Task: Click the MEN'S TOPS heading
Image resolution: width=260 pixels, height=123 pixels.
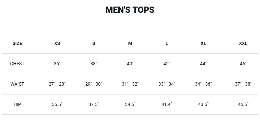Action: coord(130,10)
